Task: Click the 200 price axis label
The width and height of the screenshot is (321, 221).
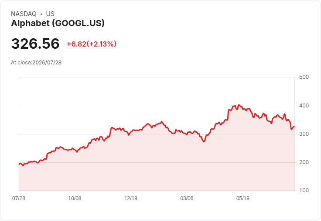Action: pos(304,162)
